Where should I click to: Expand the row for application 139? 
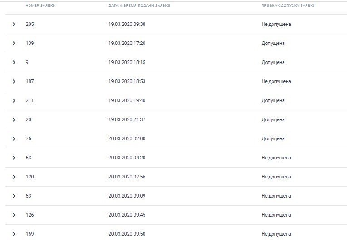[x=14, y=43]
